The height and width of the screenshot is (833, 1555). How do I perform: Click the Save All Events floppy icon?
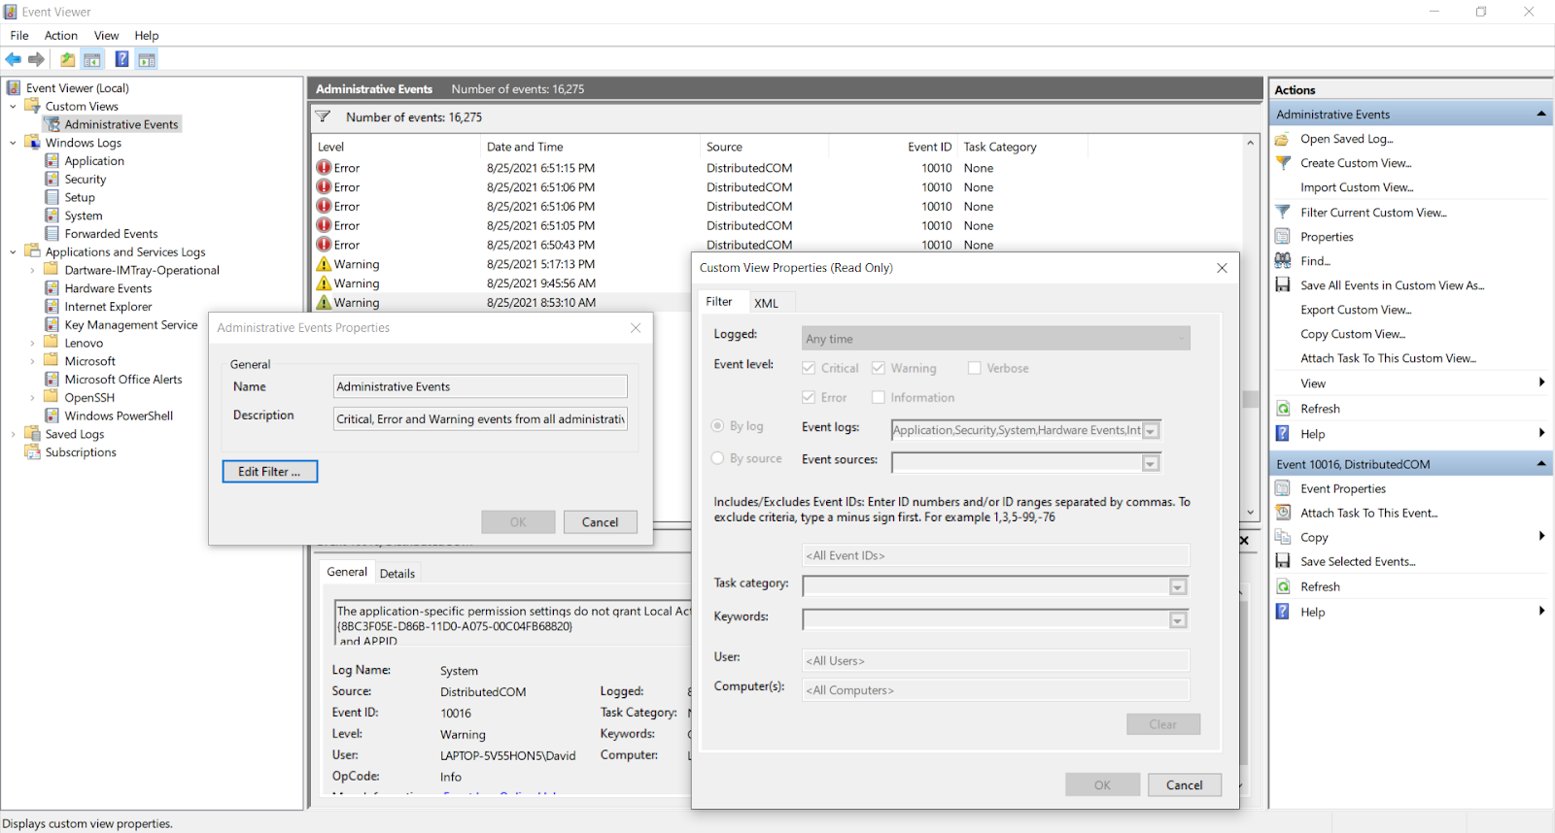click(x=1283, y=285)
